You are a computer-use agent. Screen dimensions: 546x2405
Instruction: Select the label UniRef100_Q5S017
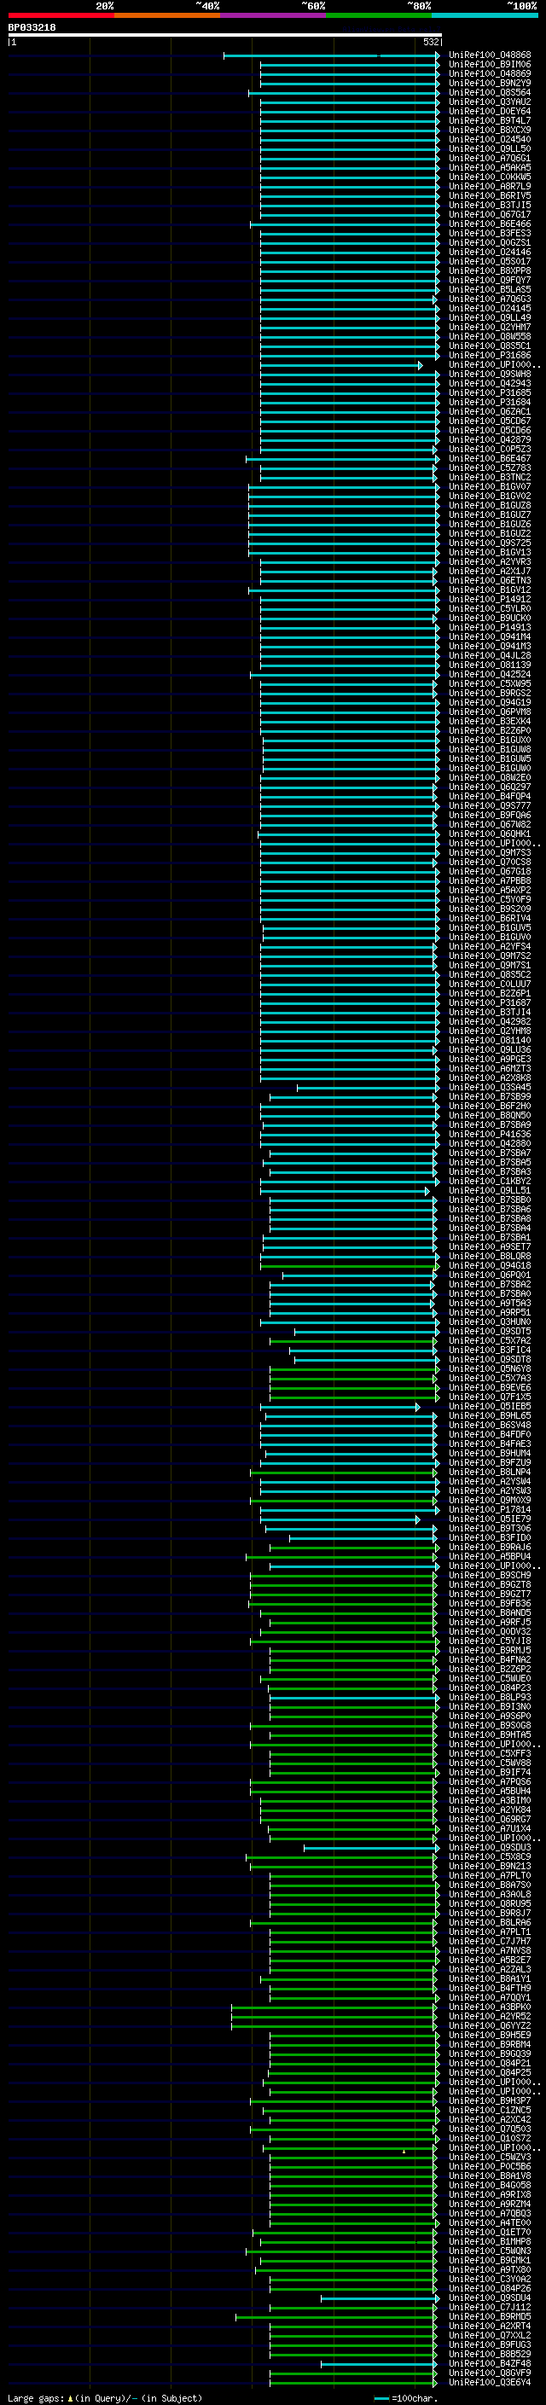pos(490,261)
